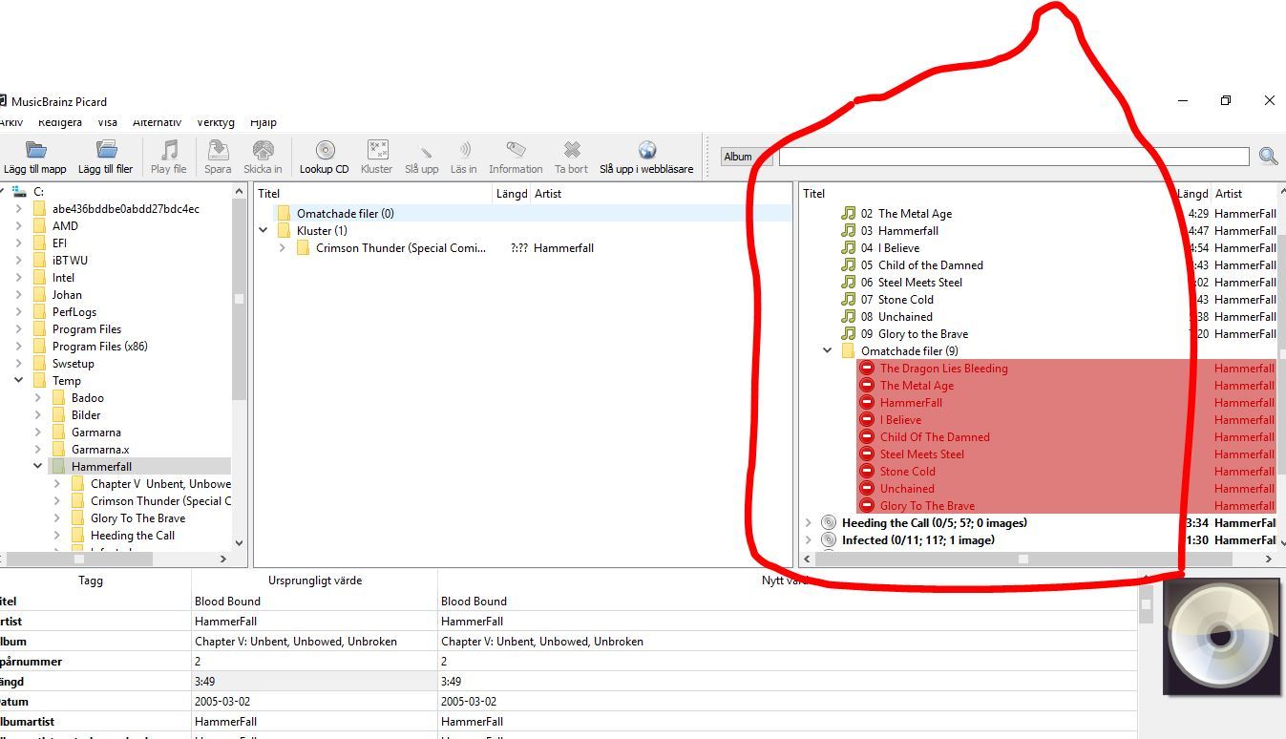Click the search magnifier icon
Image resolution: width=1286 pixels, height=739 pixels.
(x=1268, y=157)
